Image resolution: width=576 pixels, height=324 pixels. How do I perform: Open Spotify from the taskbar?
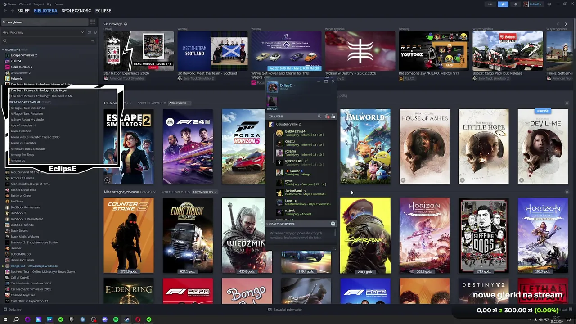(116, 319)
